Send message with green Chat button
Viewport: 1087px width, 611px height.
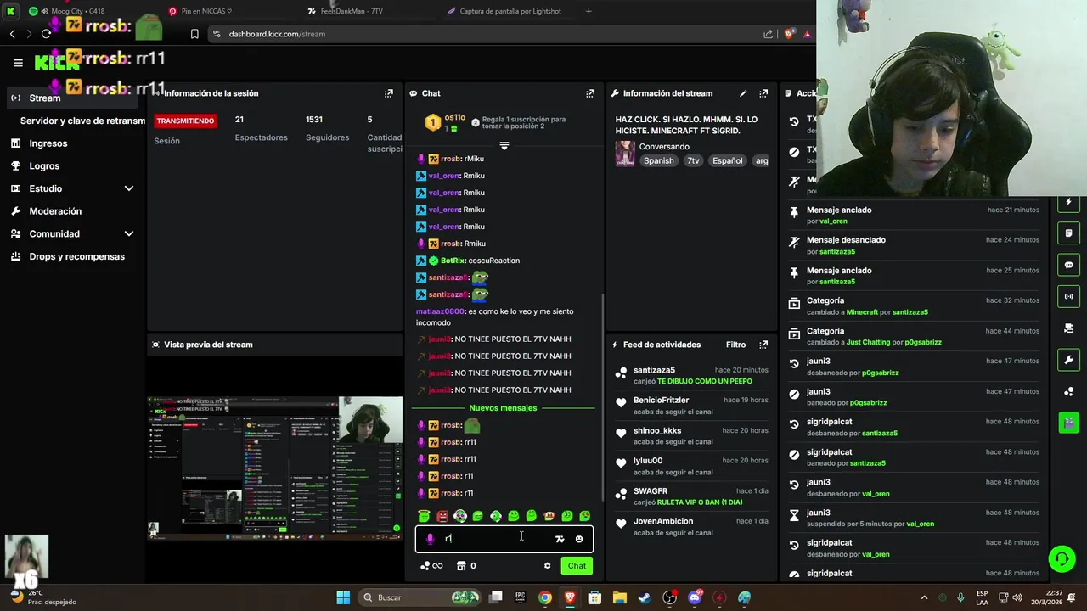tap(577, 566)
